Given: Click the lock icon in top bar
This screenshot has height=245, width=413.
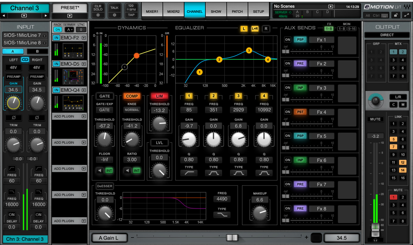Looking at the screenshot, I should (396, 15).
